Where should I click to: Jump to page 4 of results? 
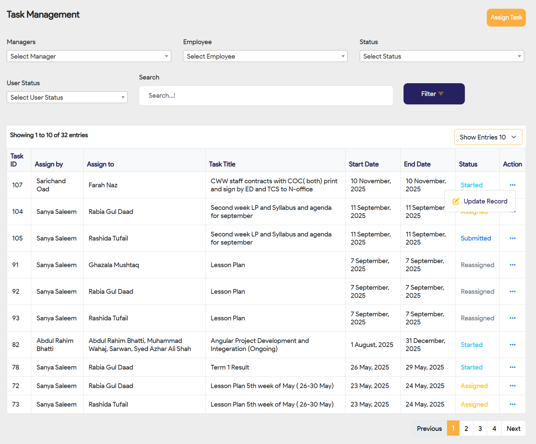(494, 429)
